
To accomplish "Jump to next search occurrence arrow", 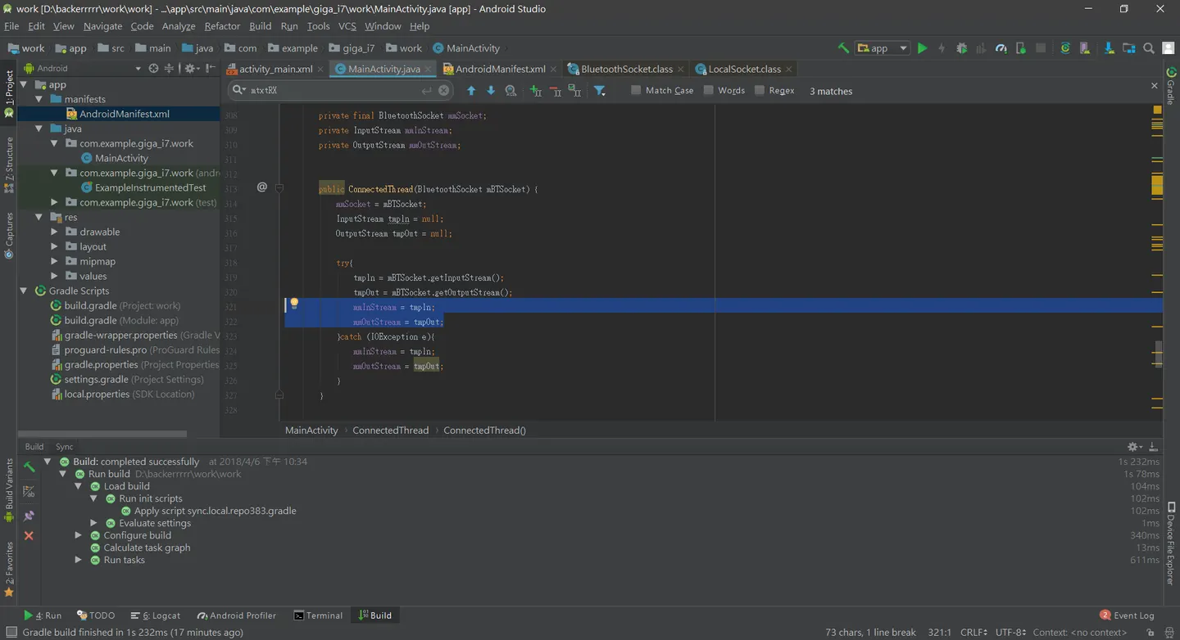I will (x=491, y=91).
